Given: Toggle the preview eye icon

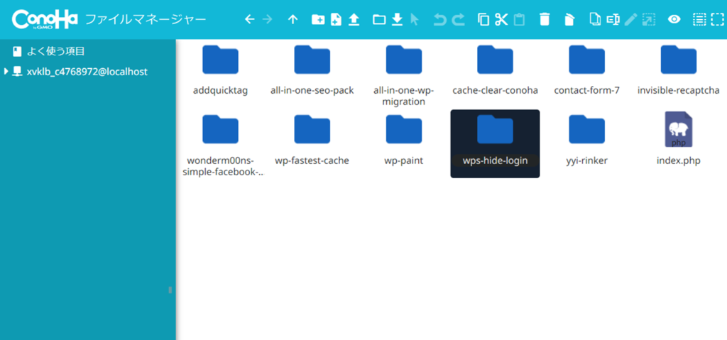Looking at the screenshot, I should coord(674,19).
